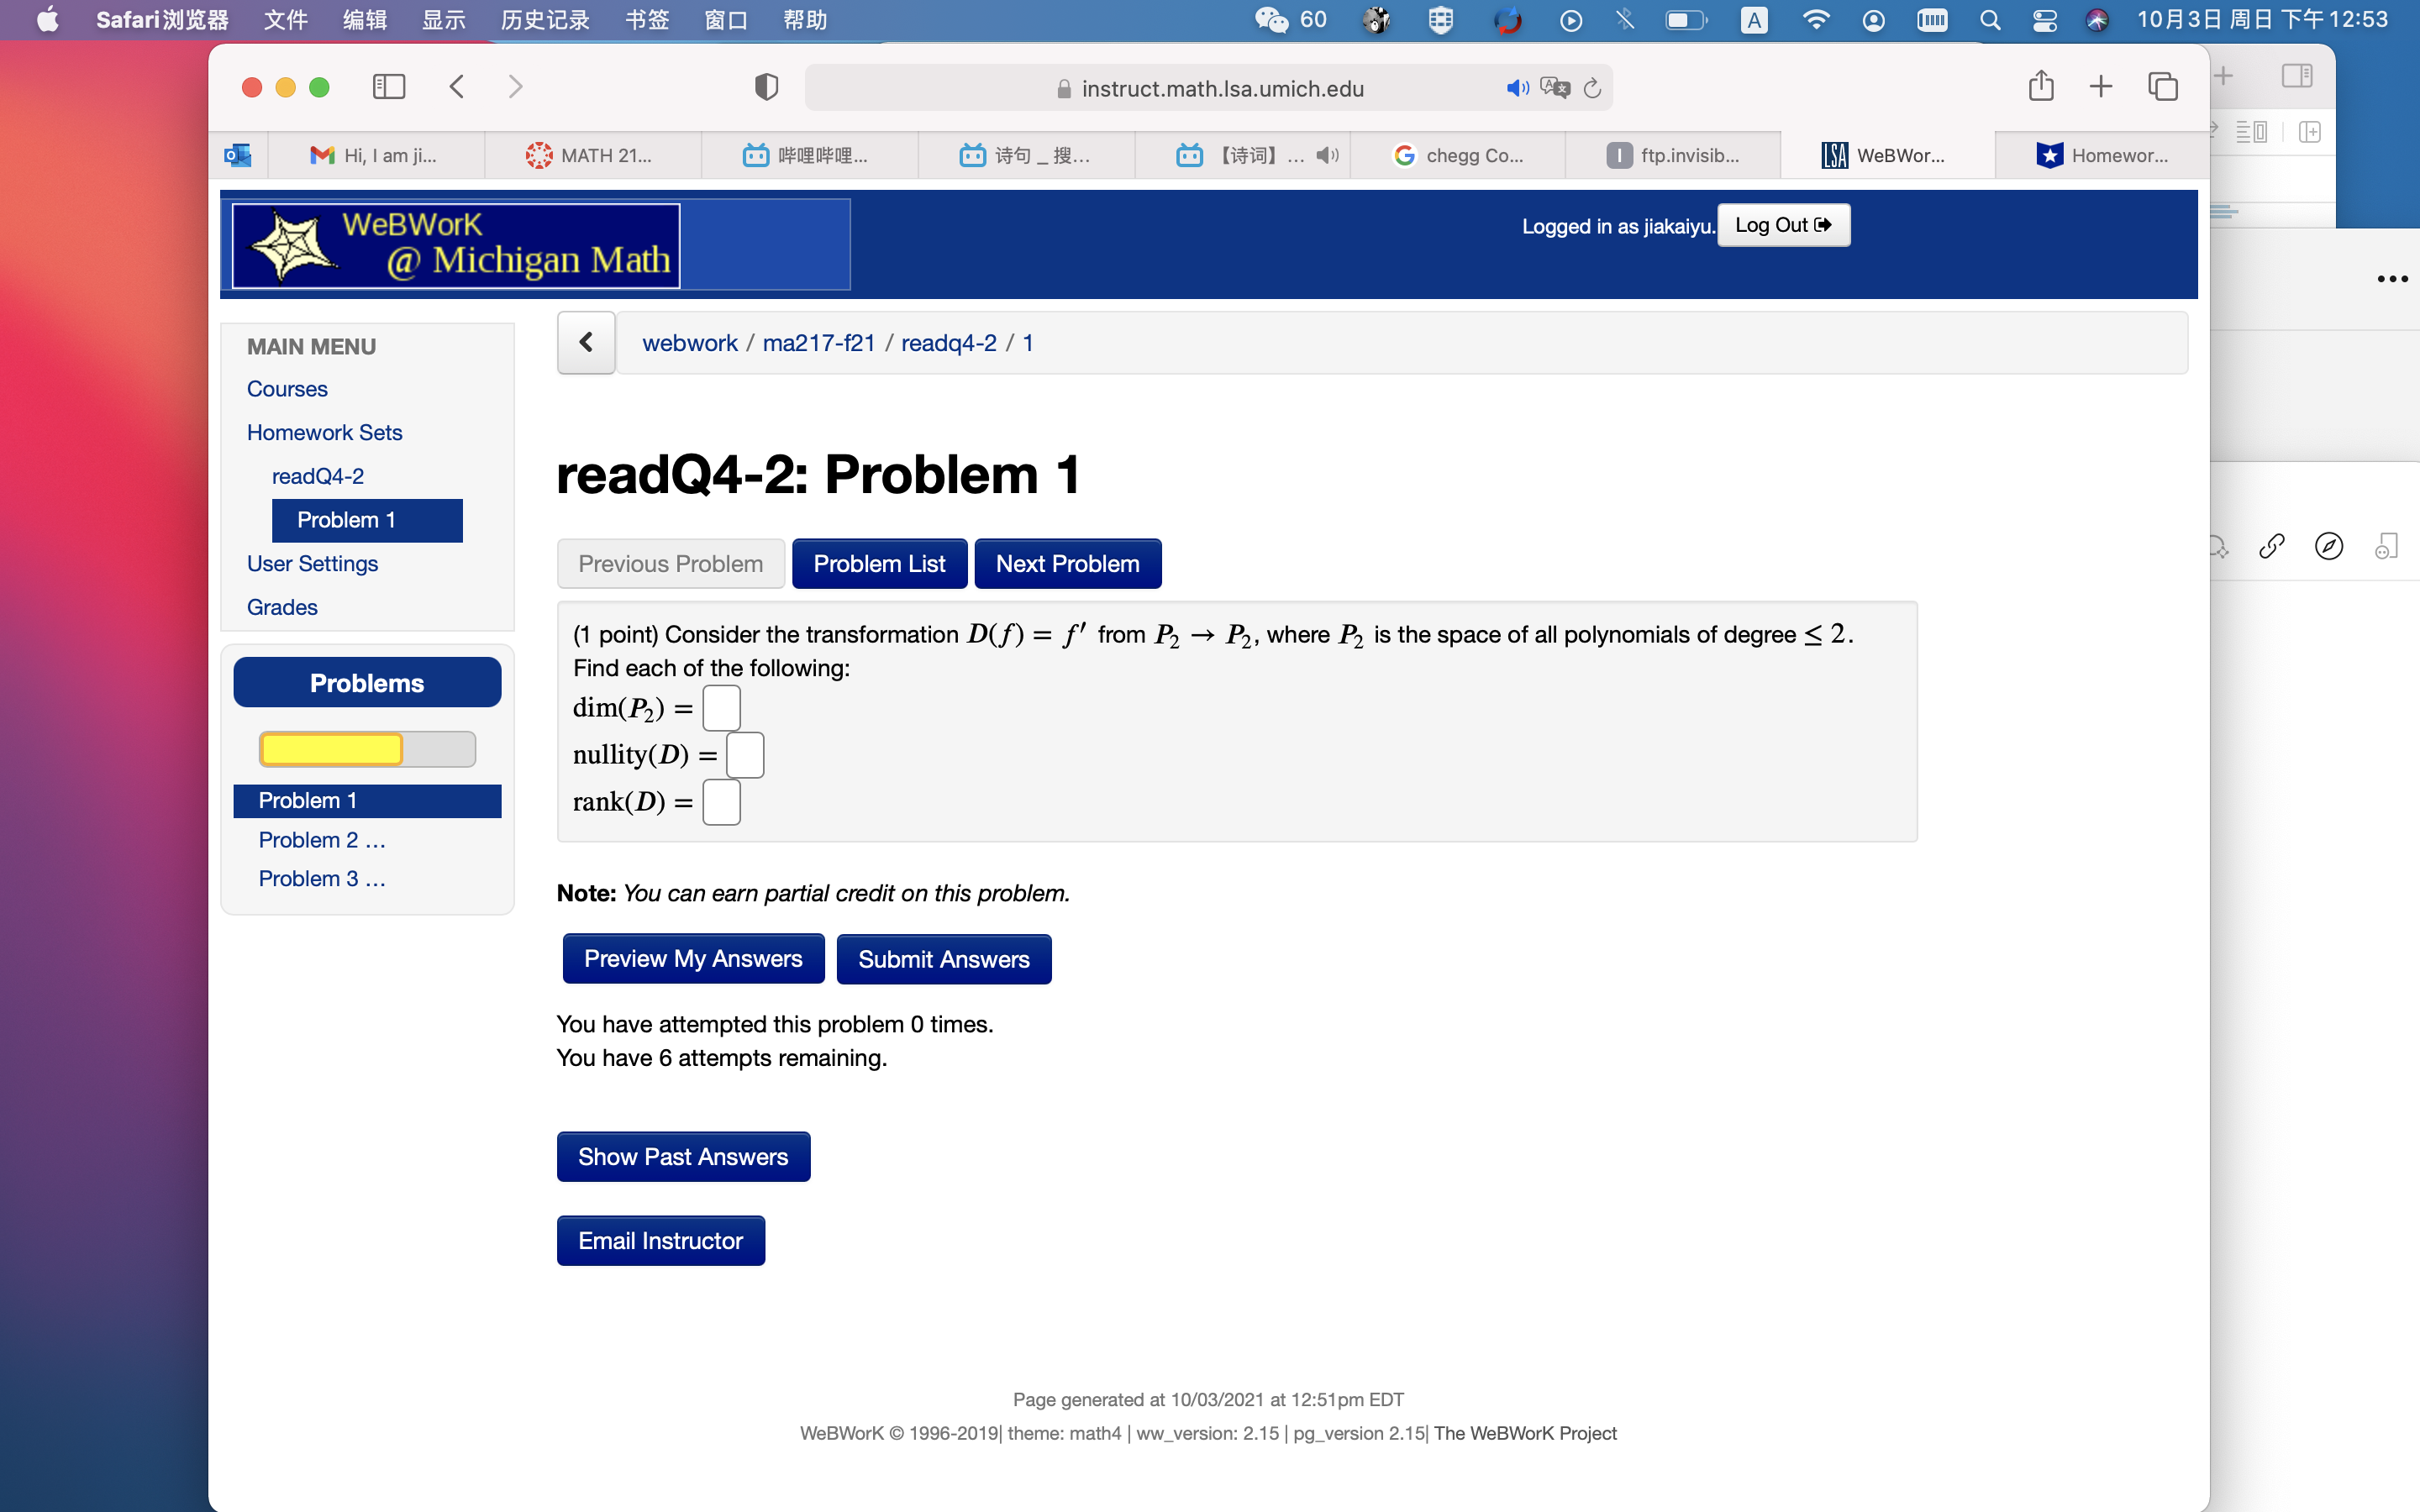The width and height of the screenshot is (2420, 1512).
Task: Open the Grades page
Action: coord(281,607)
